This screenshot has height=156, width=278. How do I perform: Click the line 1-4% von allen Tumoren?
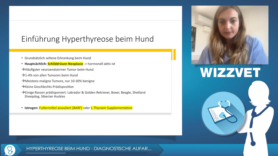pos(51,75)
